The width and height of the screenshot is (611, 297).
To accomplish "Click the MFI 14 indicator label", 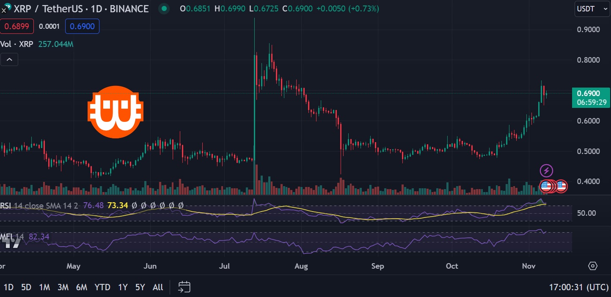I will pyautogui.click(x=12, y=236).
